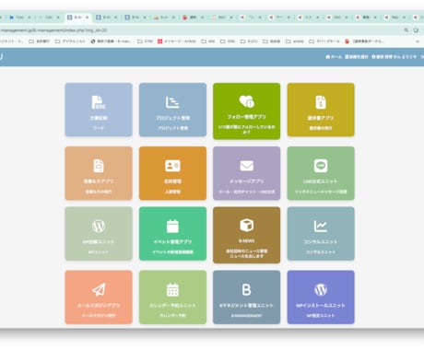Click 組織を選択 in the blue header
Screen dimensions: 424x350
[357, 57]
